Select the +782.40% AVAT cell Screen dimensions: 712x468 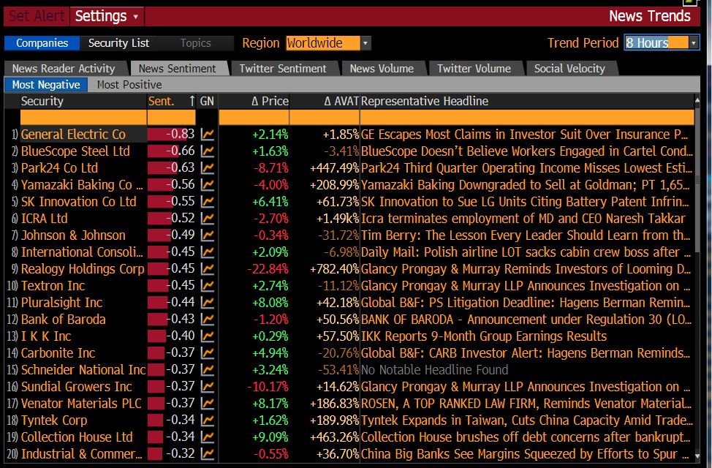click(x=335, y=269)
